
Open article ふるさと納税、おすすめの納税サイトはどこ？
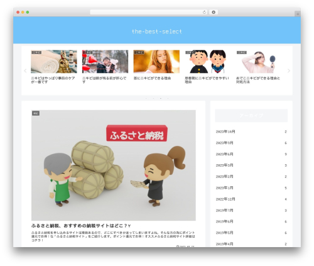tap(81, 226)
